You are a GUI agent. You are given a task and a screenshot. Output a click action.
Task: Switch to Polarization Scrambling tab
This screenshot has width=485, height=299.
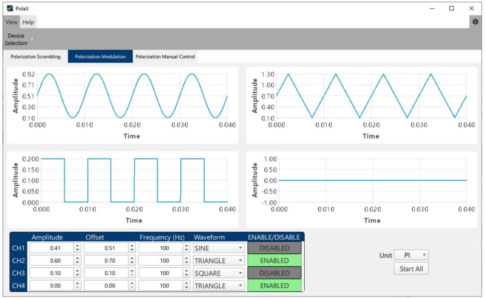pos(35,57)
